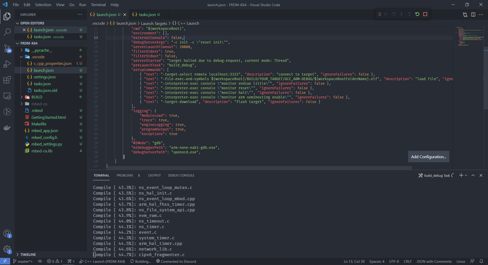Maximize the terminal panel size
Screen dimensions: 488x265
tap(473, 175)
